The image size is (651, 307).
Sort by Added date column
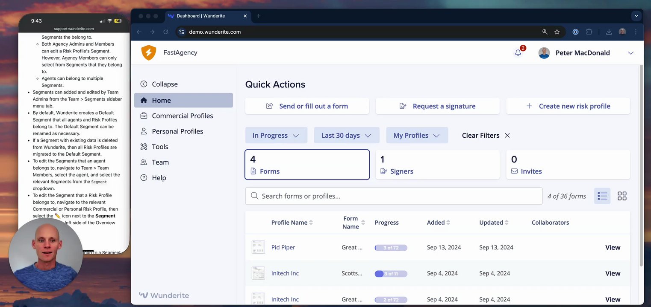(x=448, y=223)
